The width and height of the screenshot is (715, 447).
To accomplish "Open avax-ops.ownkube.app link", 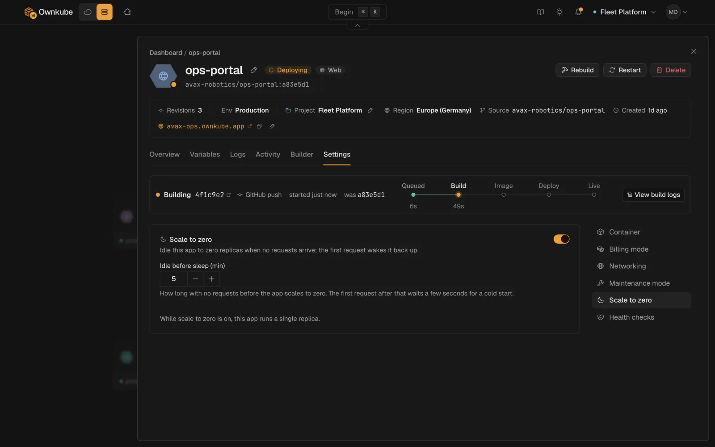I will [205, 127].
